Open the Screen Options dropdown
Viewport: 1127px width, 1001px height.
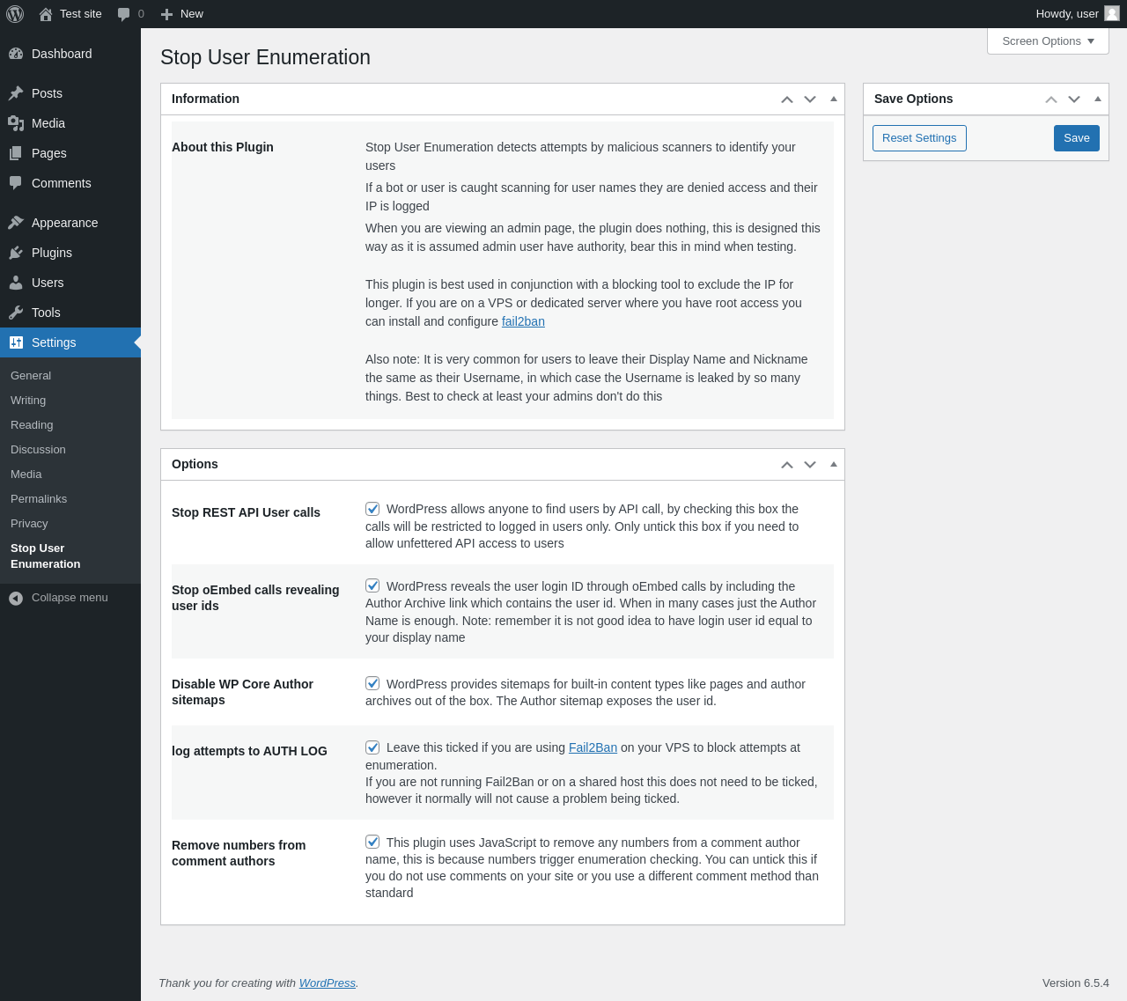1048,41
